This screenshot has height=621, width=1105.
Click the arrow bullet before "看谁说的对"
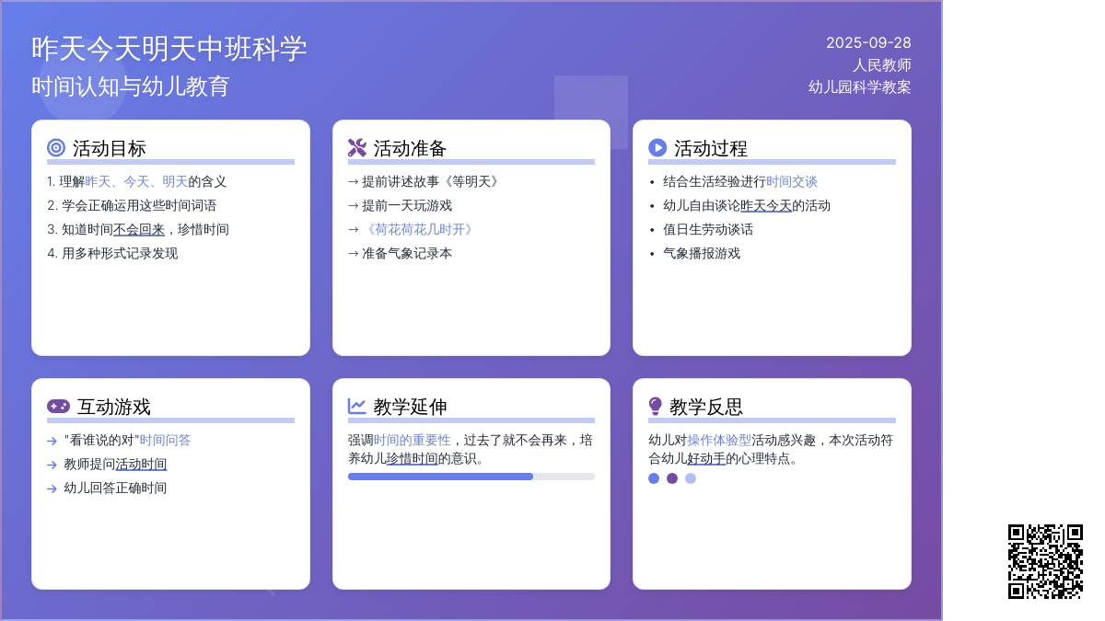pos(51,440)
